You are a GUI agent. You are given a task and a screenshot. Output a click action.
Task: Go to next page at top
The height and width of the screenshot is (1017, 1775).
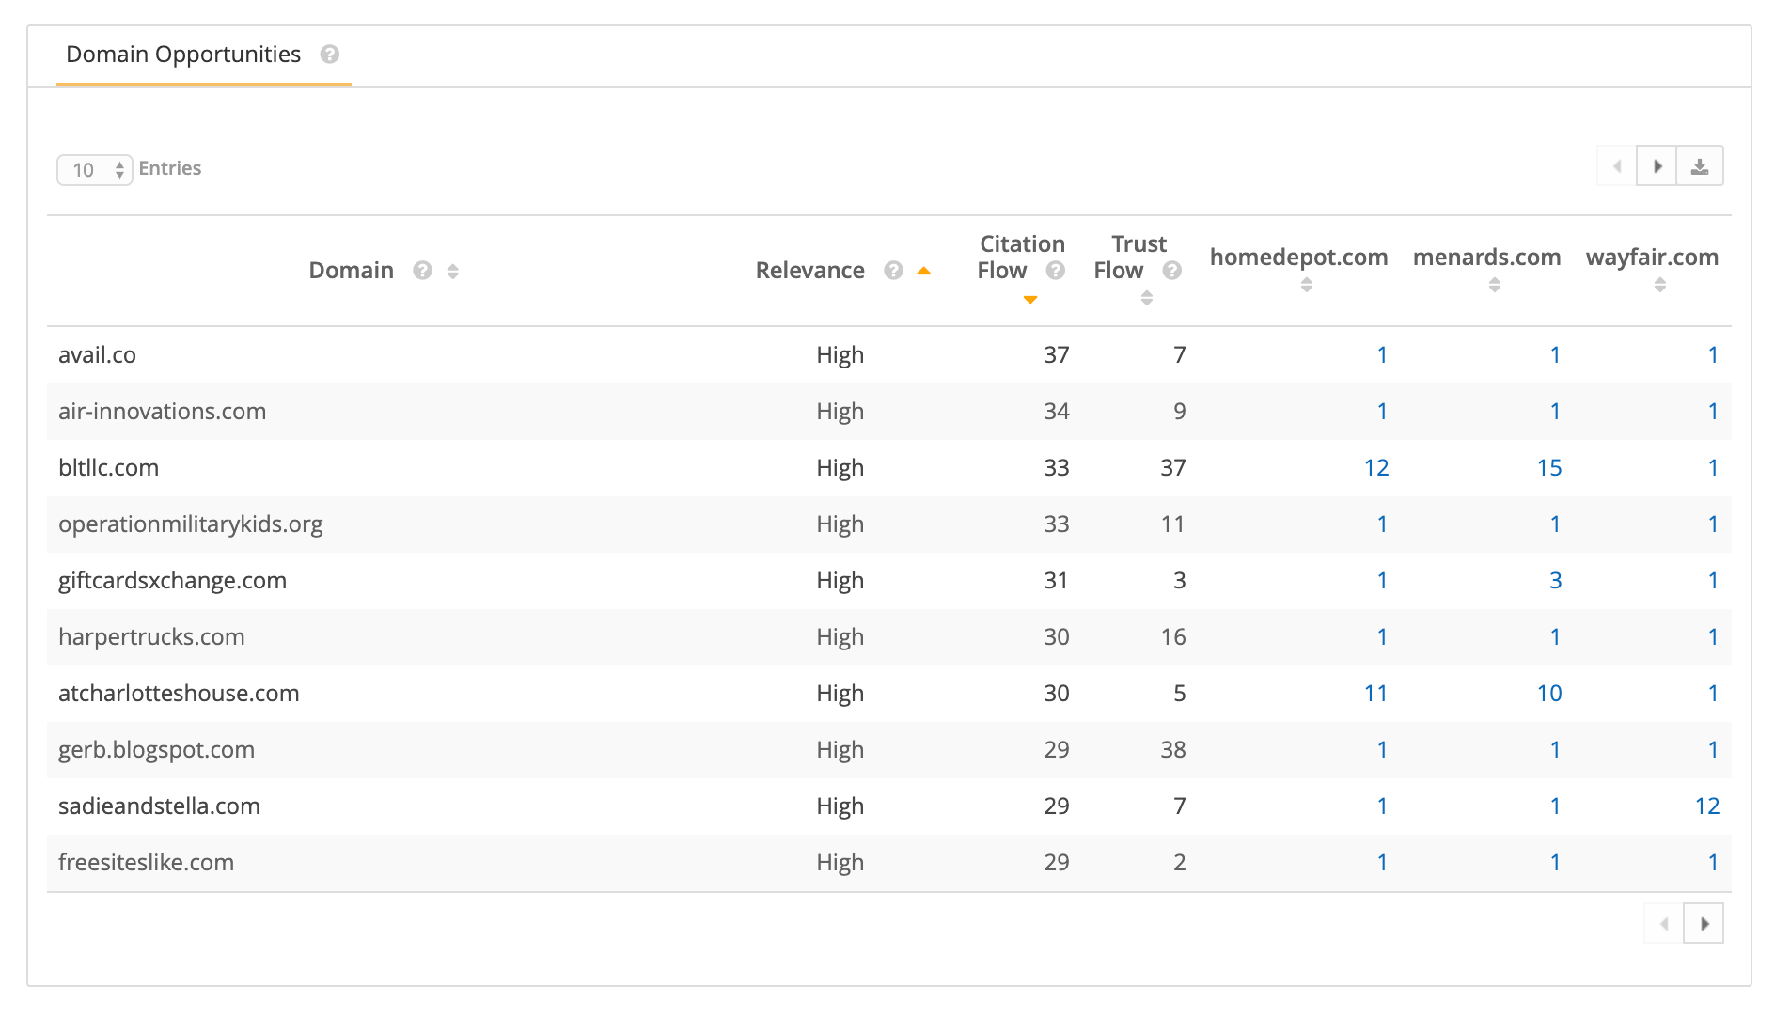1657,166
